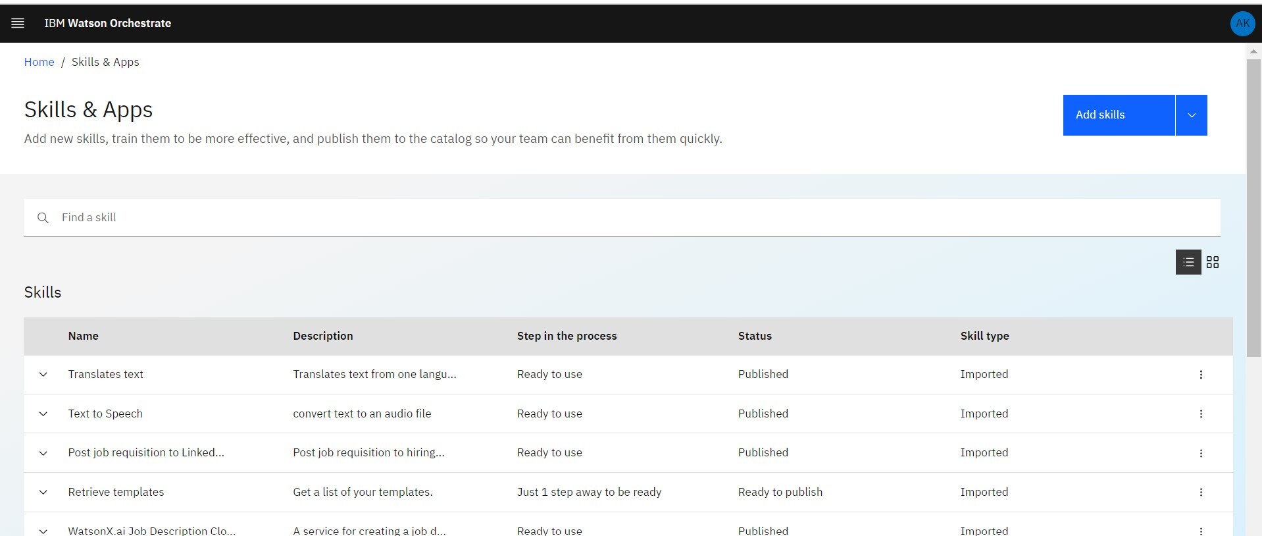Open options menu for Translates text
The height and width of the screenshot is (536, 1262).
[1201, 375]
